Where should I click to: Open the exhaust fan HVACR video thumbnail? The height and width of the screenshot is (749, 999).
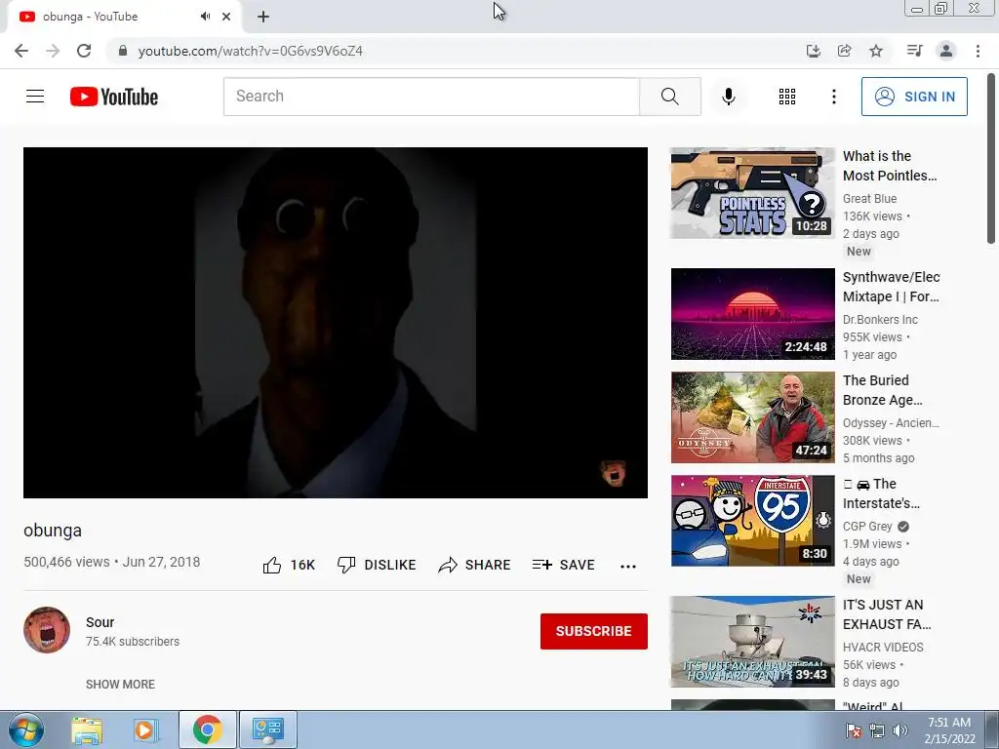pos(752,642)
